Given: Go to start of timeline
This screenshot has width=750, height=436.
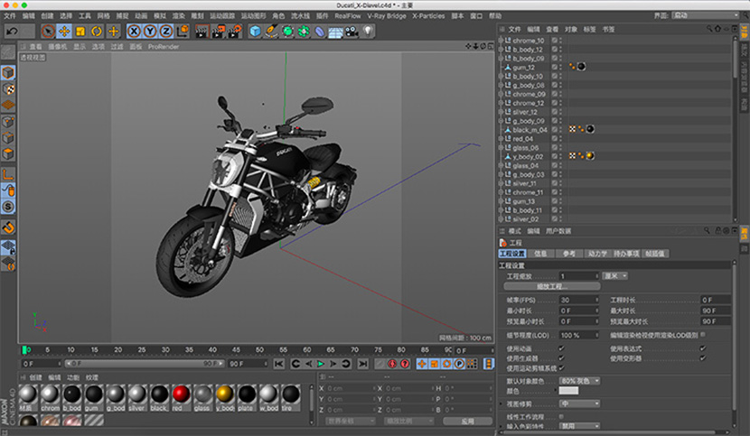Looking at the screenshot, I should [x=279, y=364].
